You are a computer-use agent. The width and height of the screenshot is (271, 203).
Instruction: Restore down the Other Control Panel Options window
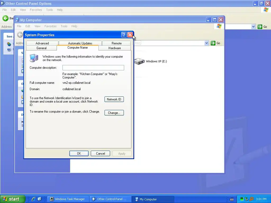pyautogui.click(x=261, y=3)
